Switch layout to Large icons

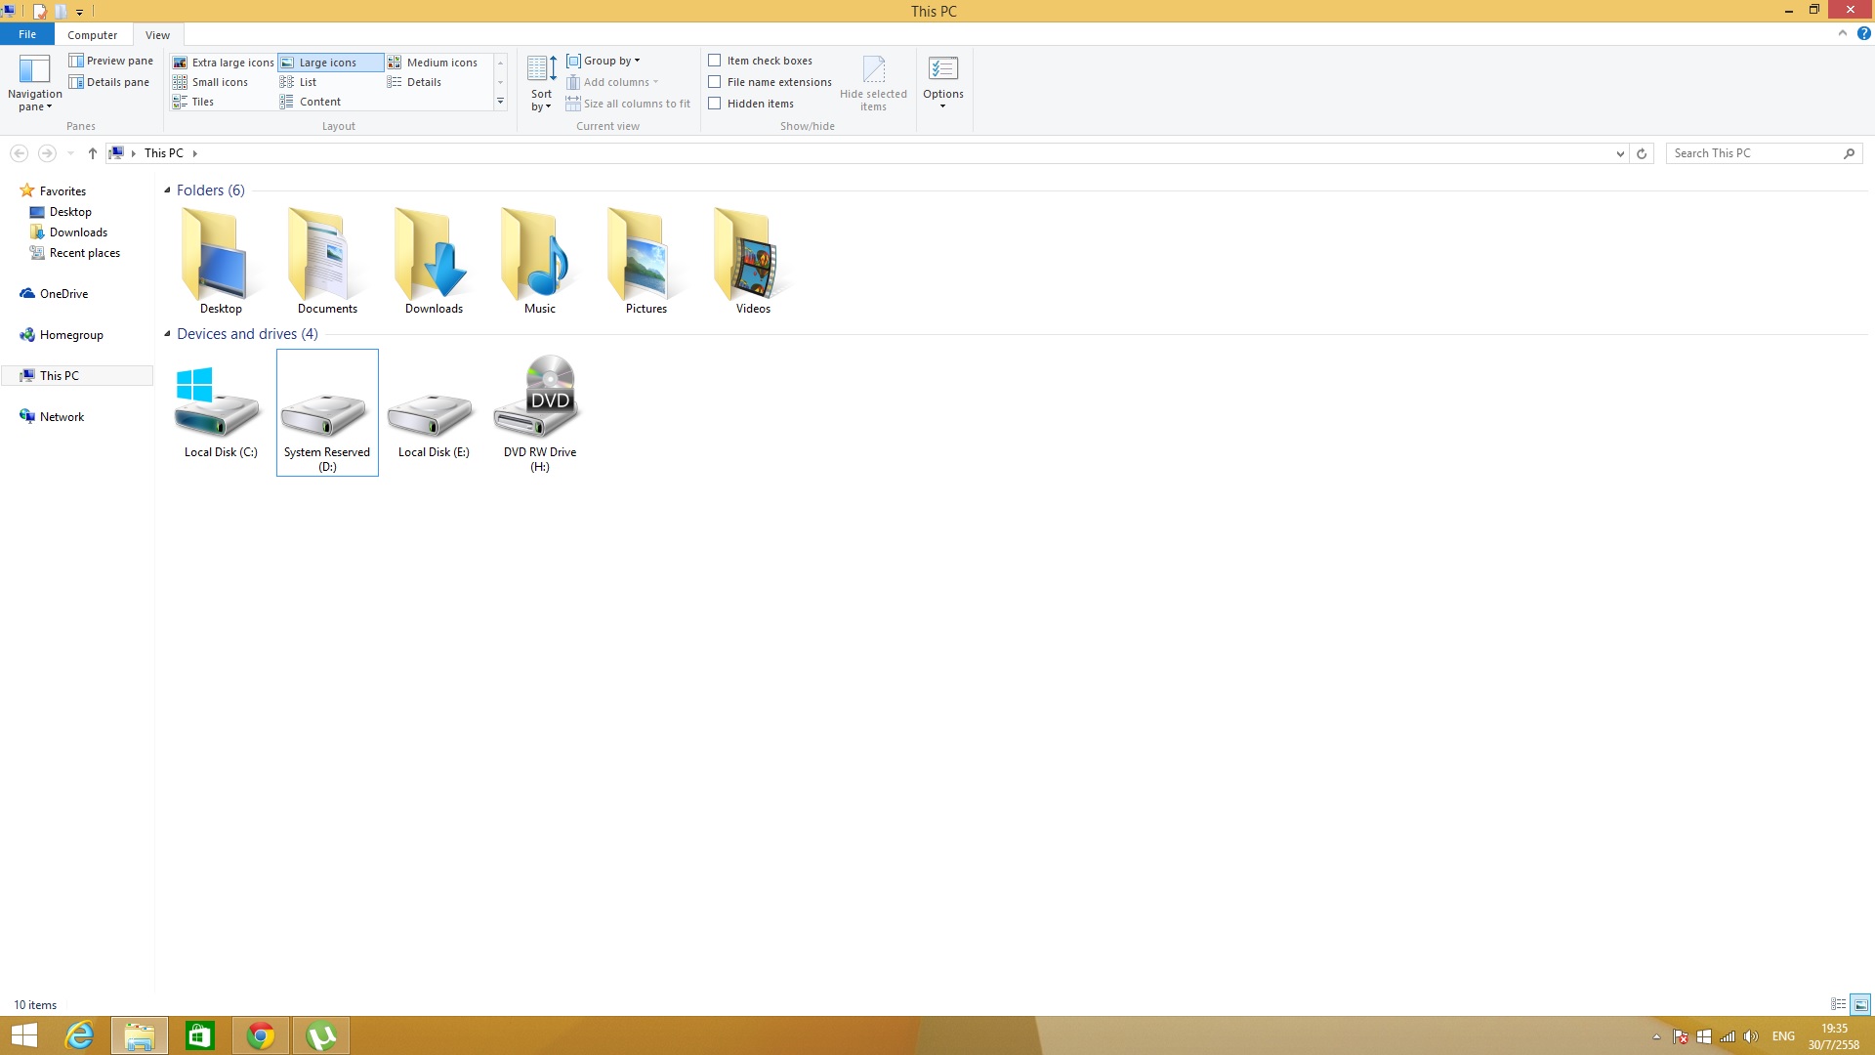click(x=330, y=63)
